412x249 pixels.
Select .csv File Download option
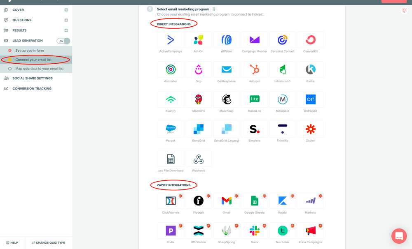tap(171, 159)
